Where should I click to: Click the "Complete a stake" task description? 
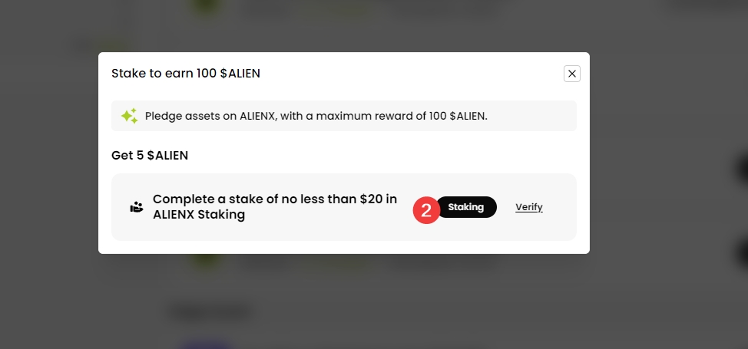tap(275, 207)
